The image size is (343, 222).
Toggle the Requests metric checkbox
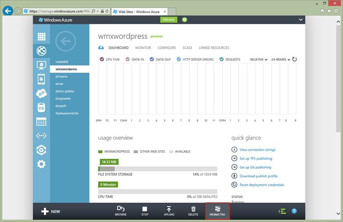tap(222, 59)
